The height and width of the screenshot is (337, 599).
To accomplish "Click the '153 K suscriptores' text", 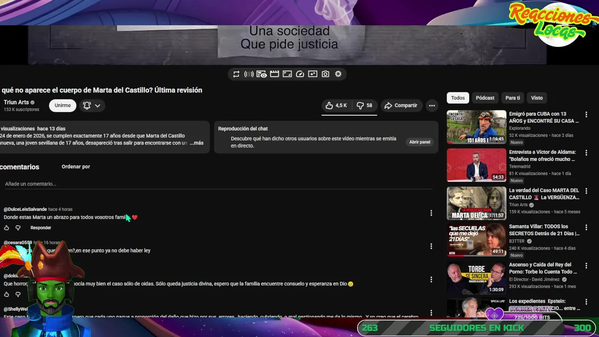I will (x=22, y=110).
